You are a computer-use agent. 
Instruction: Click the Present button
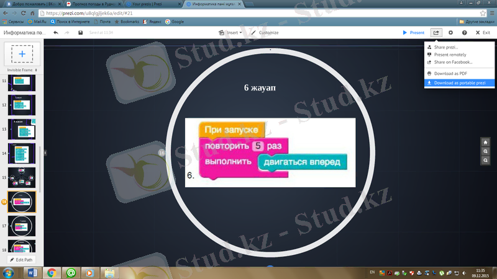[x=414, y=32]
